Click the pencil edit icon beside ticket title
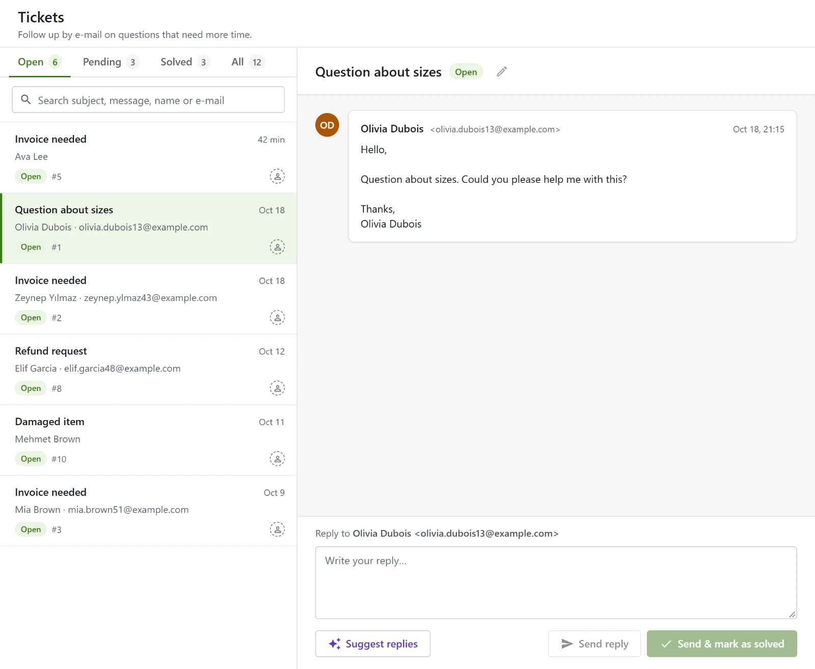Screen dimensions: 815x669 pos(502,72)
